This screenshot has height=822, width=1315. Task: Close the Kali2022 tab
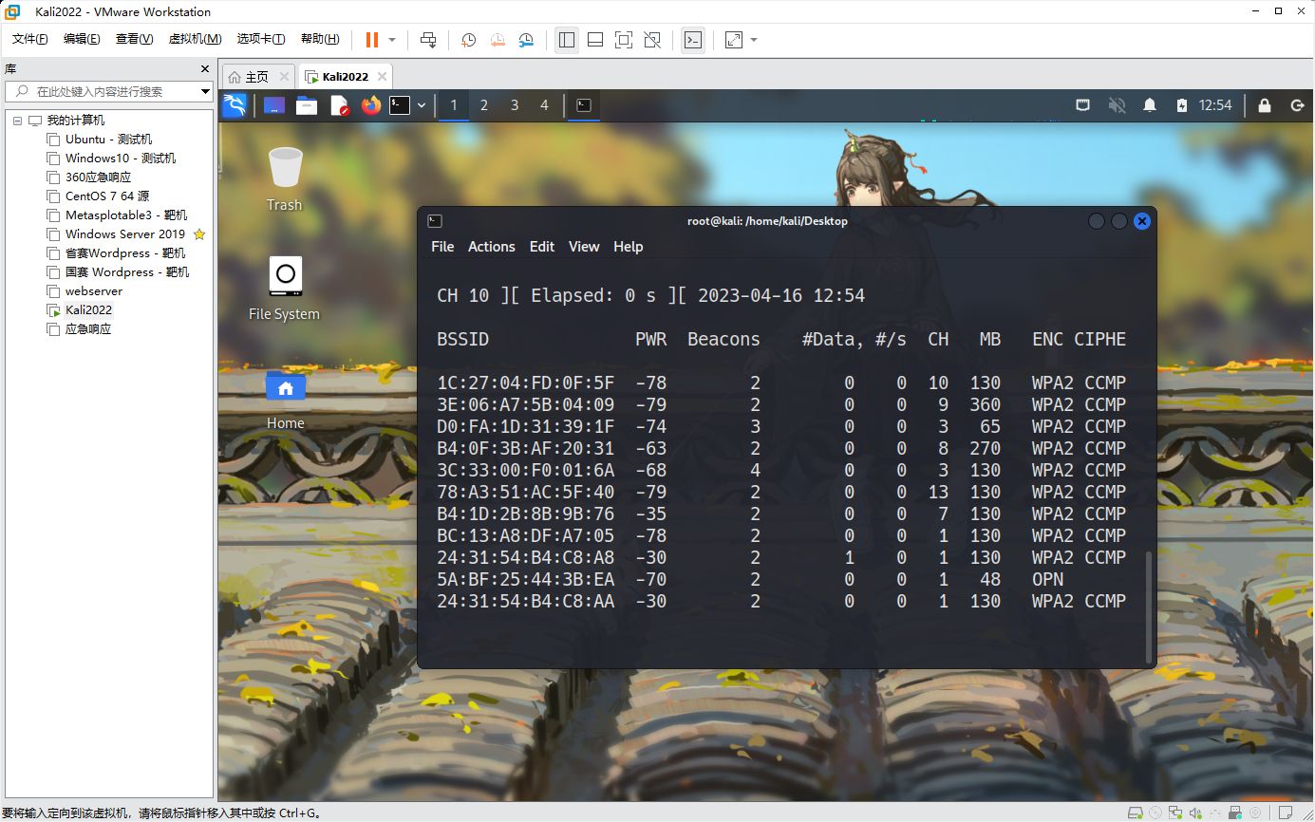[382, 77]
